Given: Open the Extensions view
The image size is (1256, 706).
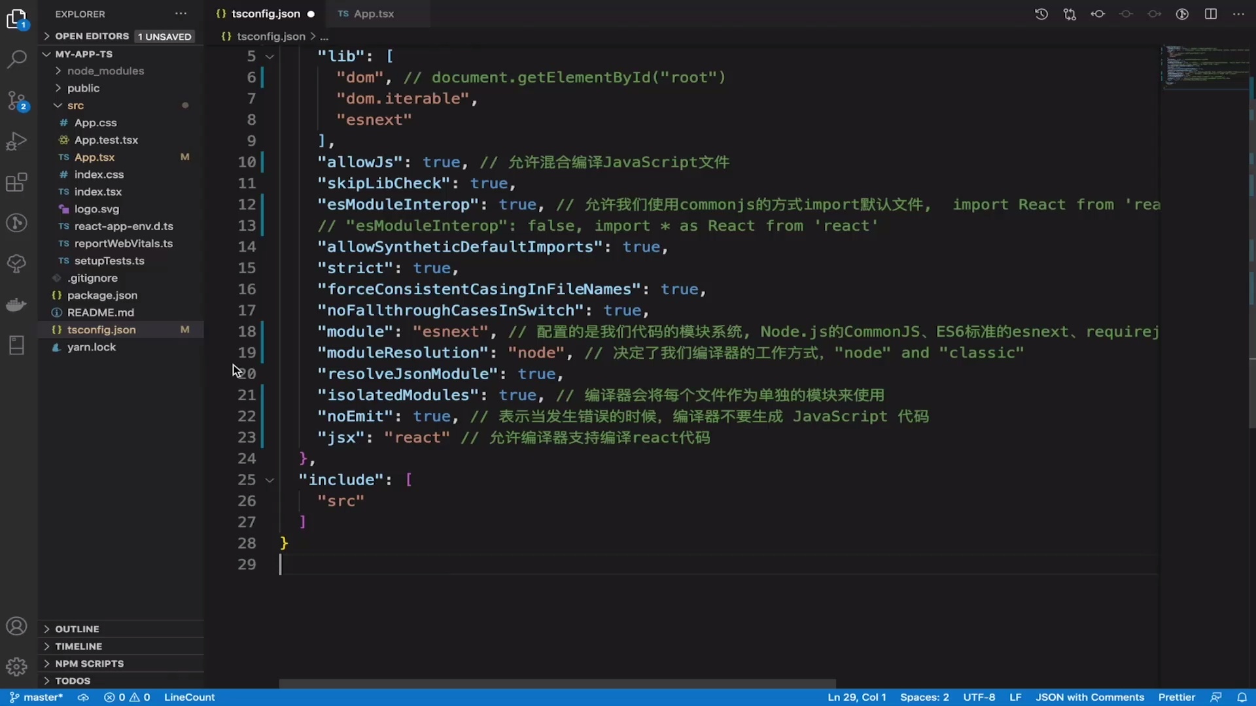Looking at the screenshot, I should (16, 182).
